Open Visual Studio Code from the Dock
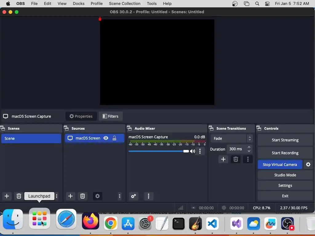 click(x=212, y=223)
